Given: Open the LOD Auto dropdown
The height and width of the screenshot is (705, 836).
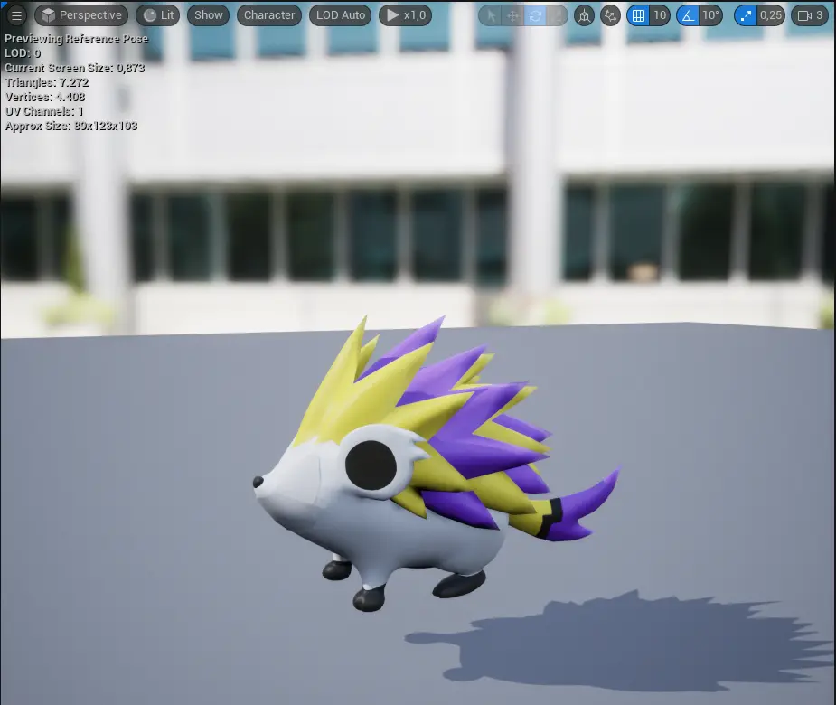Looking at the screenshot, I should pyautogui.click(x=340, y=15).
